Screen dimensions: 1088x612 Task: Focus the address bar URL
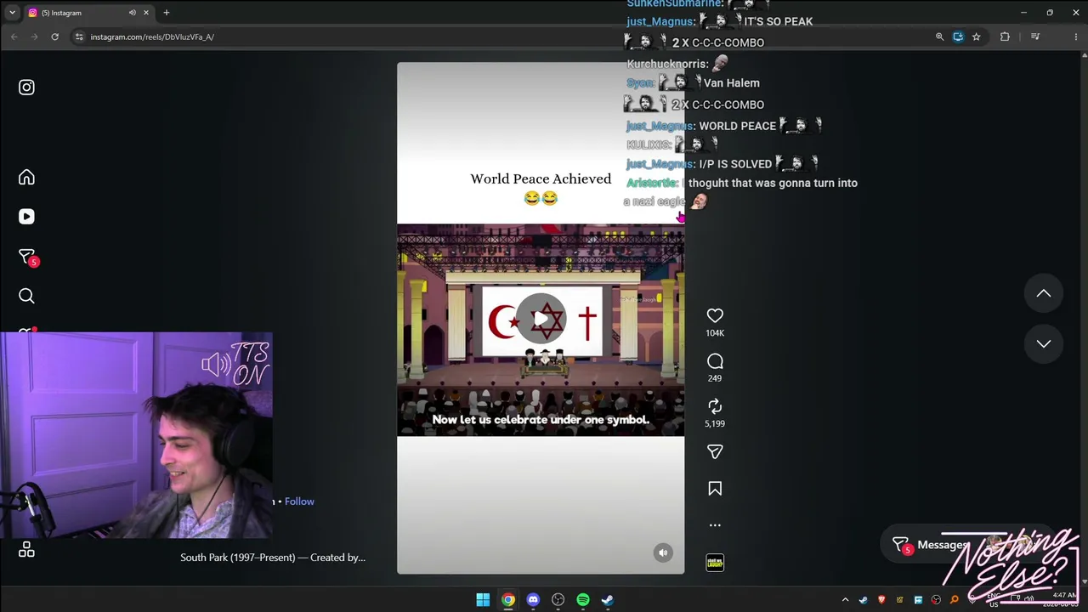click(152, 37)
